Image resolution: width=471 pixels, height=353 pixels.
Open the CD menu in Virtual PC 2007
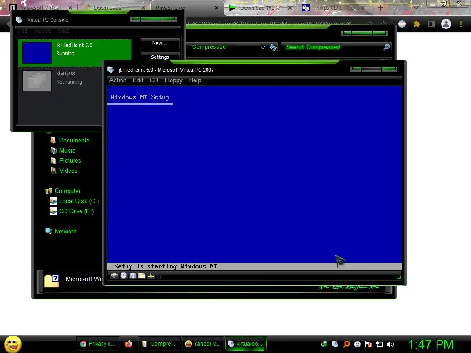point(154,80)
